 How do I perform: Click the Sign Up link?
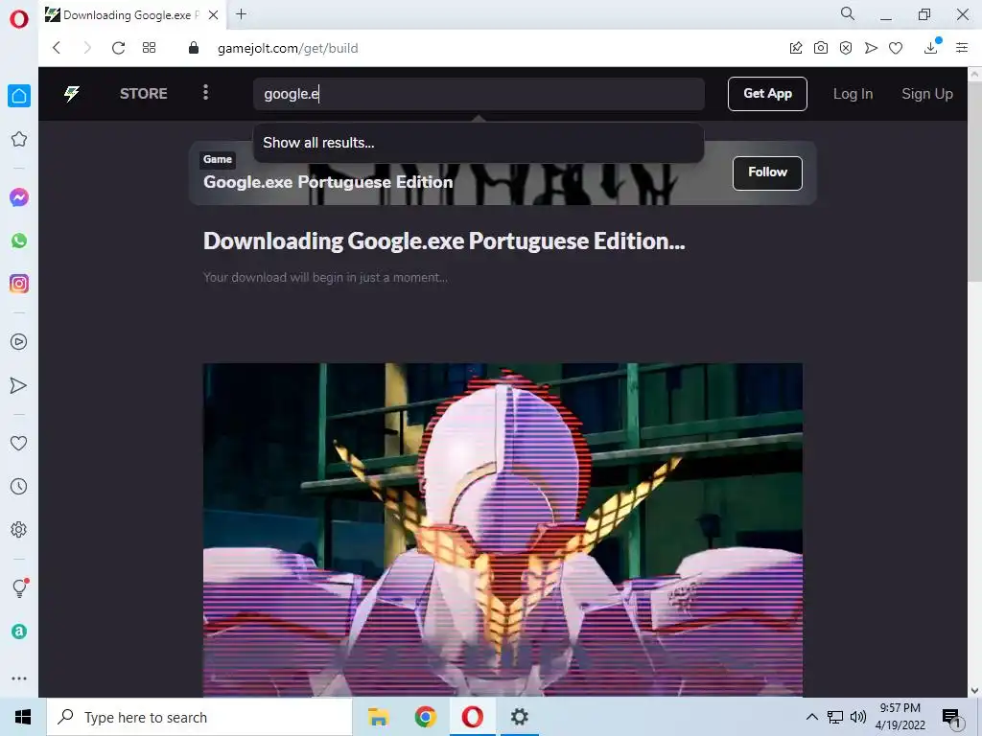927,94
